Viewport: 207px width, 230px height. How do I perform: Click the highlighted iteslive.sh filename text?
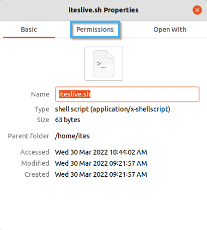click(75, 94)
